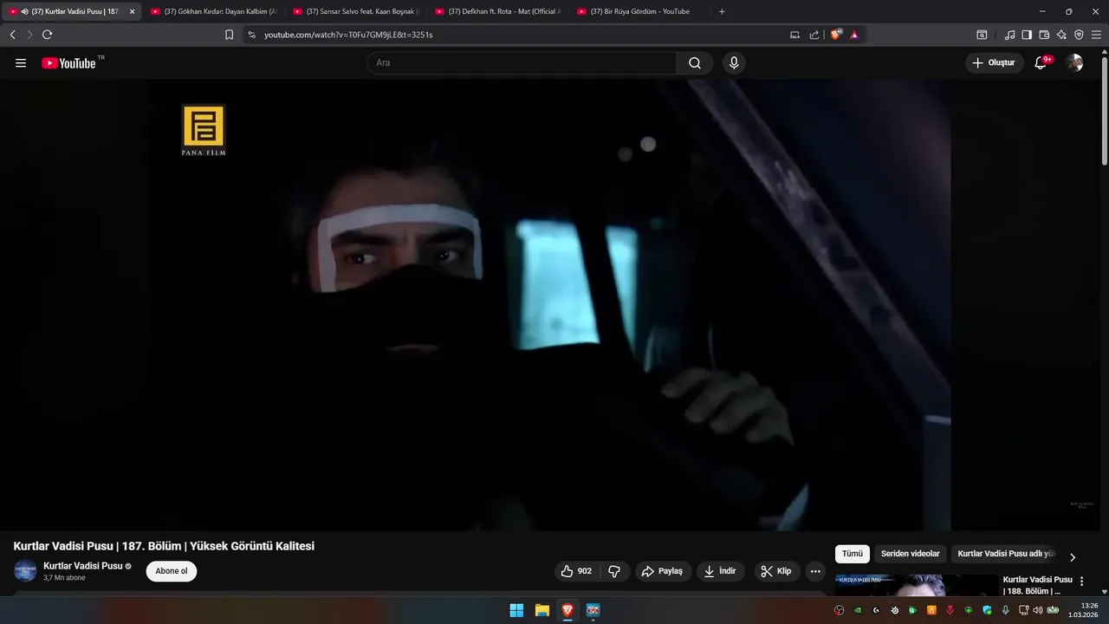Open File Explorer from taskbar

(542, 610)
